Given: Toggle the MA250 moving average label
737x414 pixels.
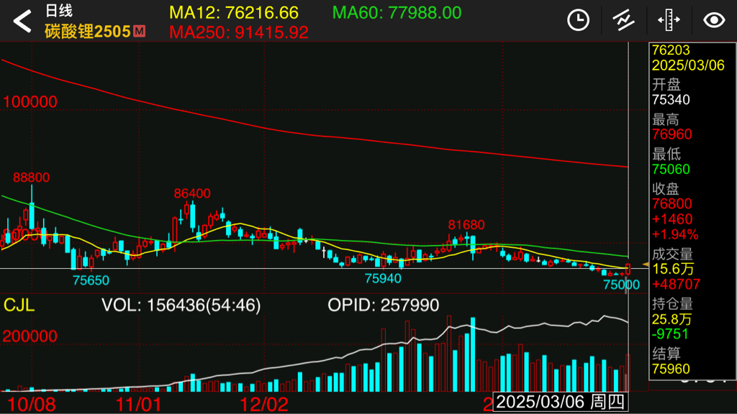Looking at the screenshot, I should pyautogui.click(x=239, y=32).
